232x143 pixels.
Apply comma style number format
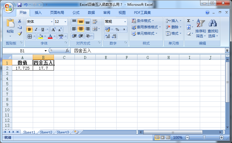[x=124, y=29]
